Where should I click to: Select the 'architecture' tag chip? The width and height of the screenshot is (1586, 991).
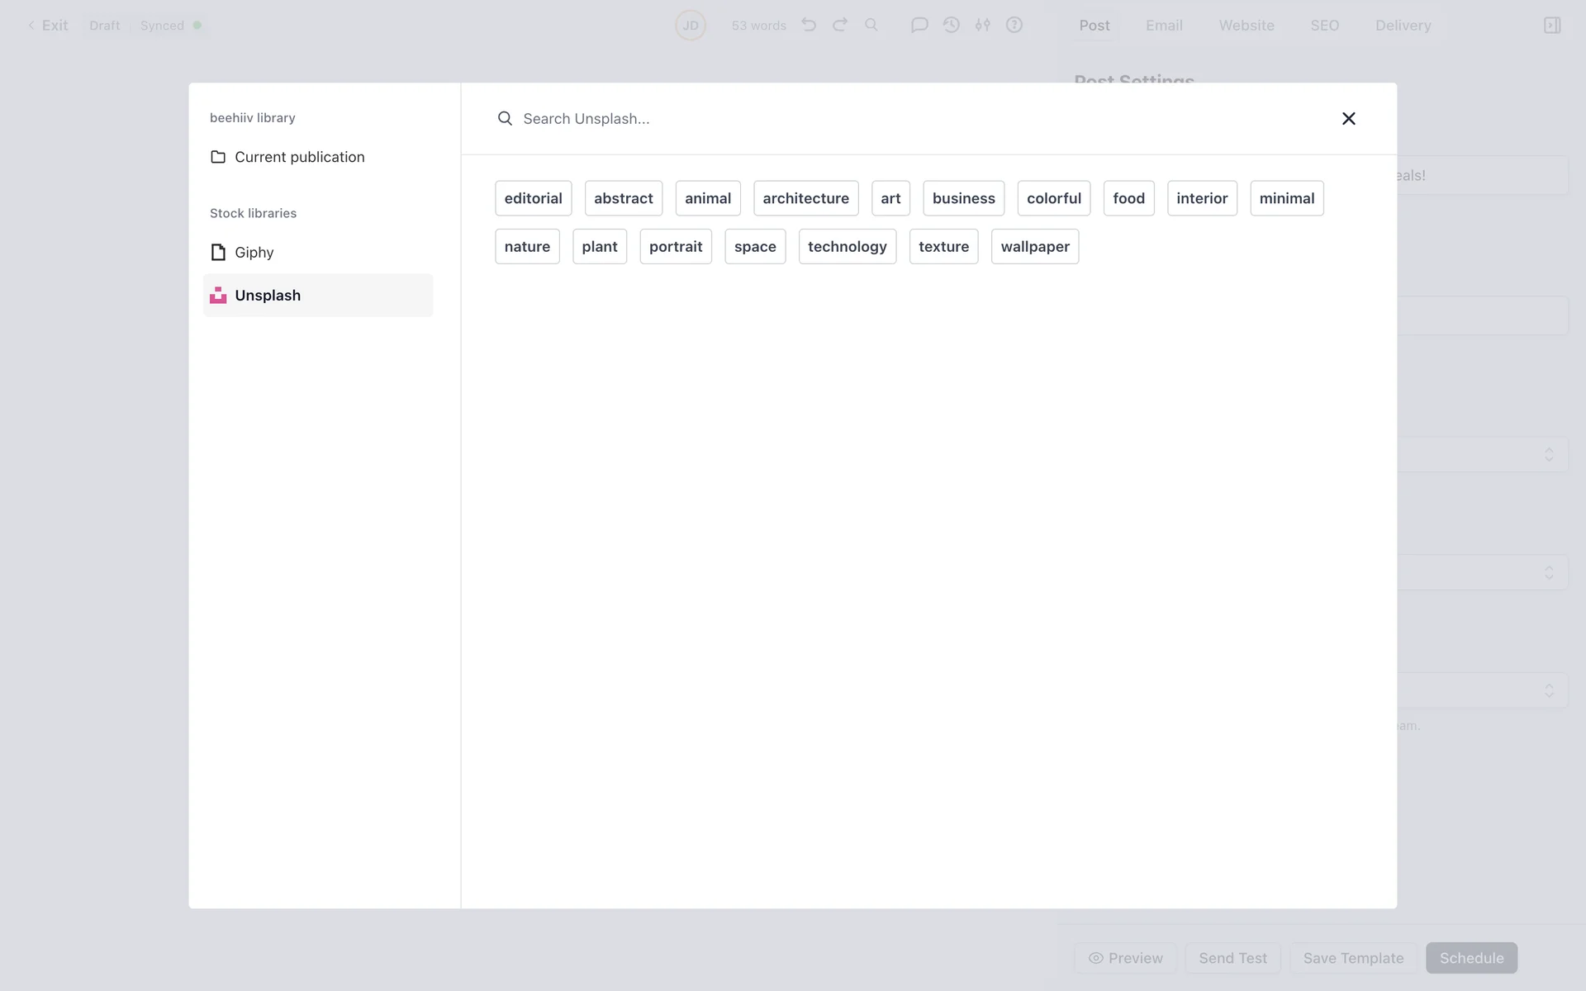(805, 198)
